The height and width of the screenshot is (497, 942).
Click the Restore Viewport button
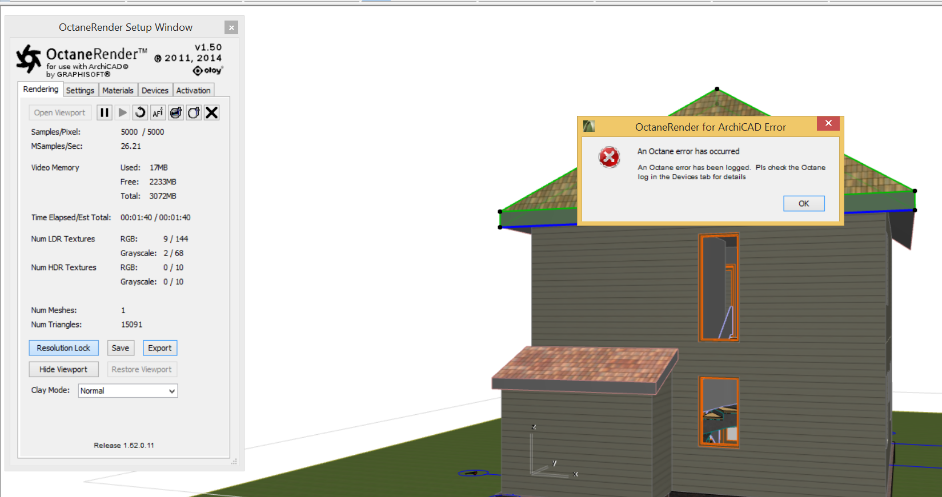tap(142, 370)
